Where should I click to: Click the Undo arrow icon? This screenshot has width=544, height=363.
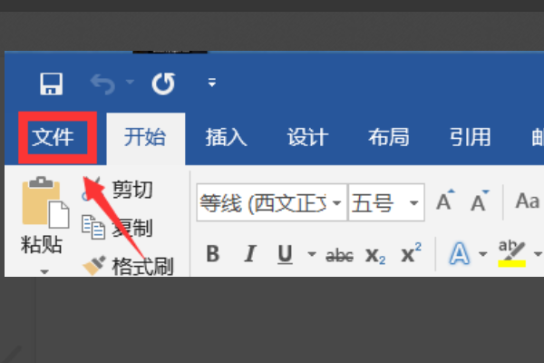[x=103, y=84]
